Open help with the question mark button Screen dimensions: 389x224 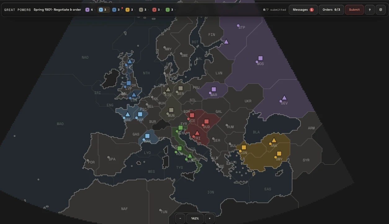(369, 10)
